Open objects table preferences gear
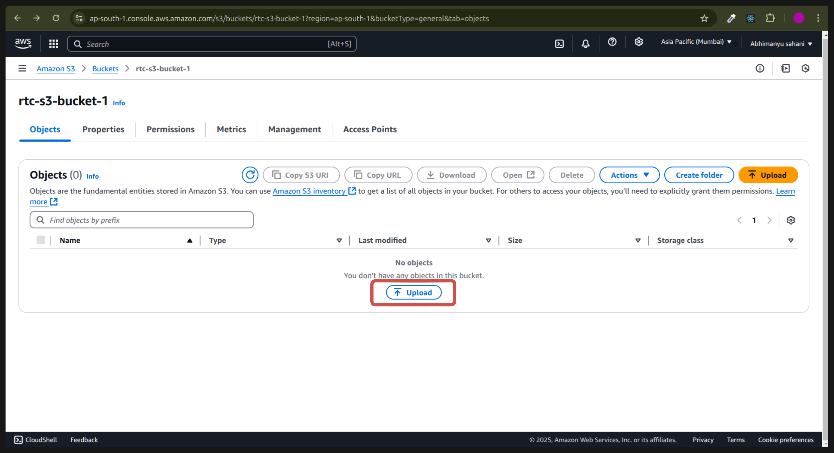This screenshot has width=834, height=453. coord(791,220)
